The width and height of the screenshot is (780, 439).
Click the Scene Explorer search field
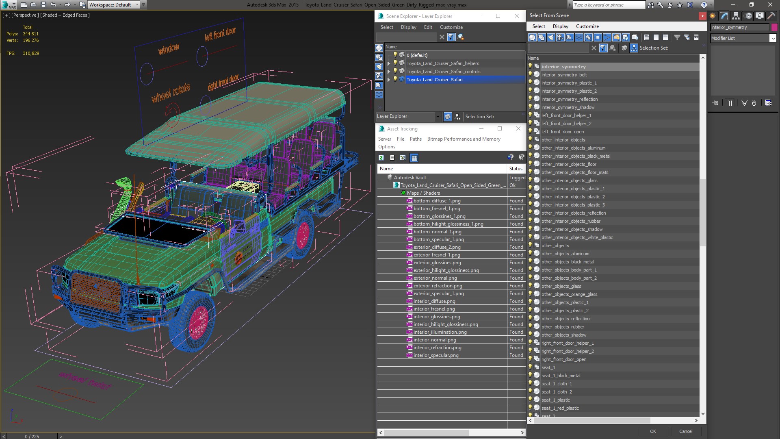[x=407, y=37]
